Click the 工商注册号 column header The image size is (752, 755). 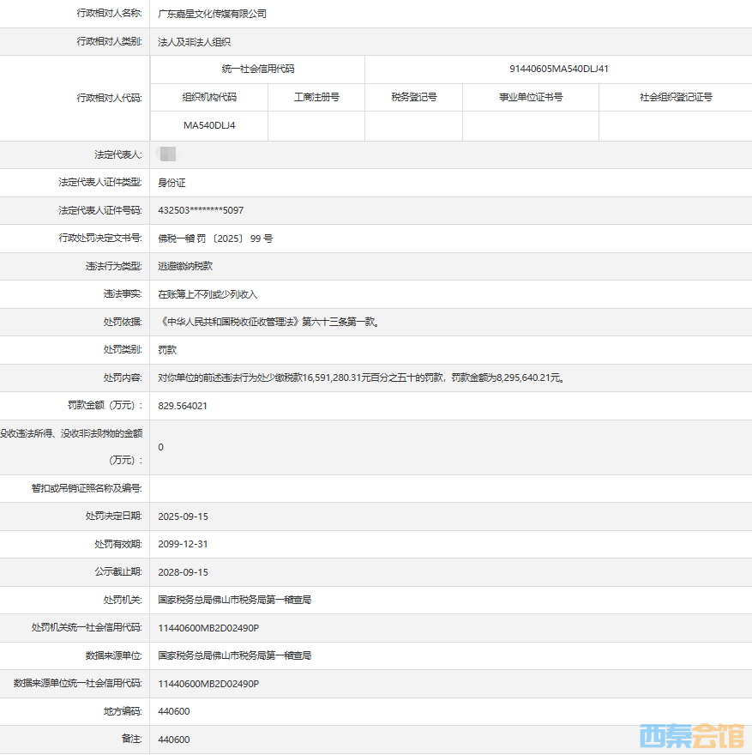[316, 97]
